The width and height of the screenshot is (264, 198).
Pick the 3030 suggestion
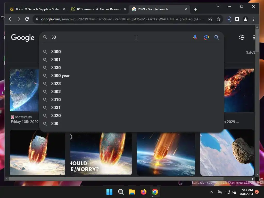tap(131, 68)
